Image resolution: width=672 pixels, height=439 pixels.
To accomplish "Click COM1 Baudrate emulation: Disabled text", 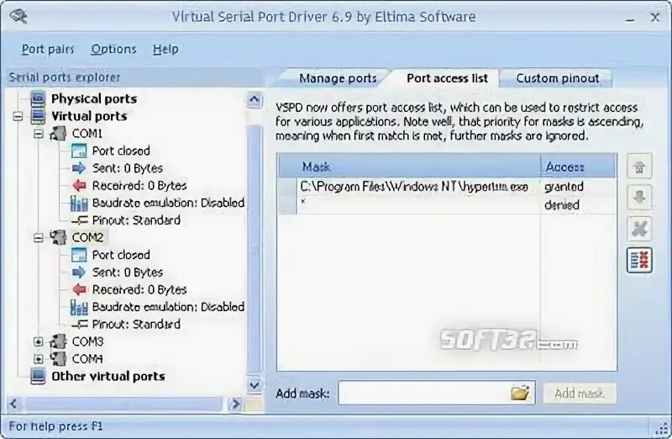I will 168,203.
